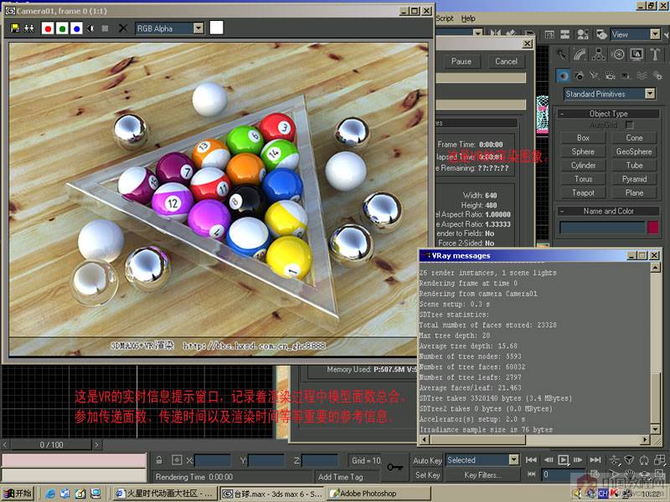Open the Create command panel tab
The image size is (670, 502).
561,54
